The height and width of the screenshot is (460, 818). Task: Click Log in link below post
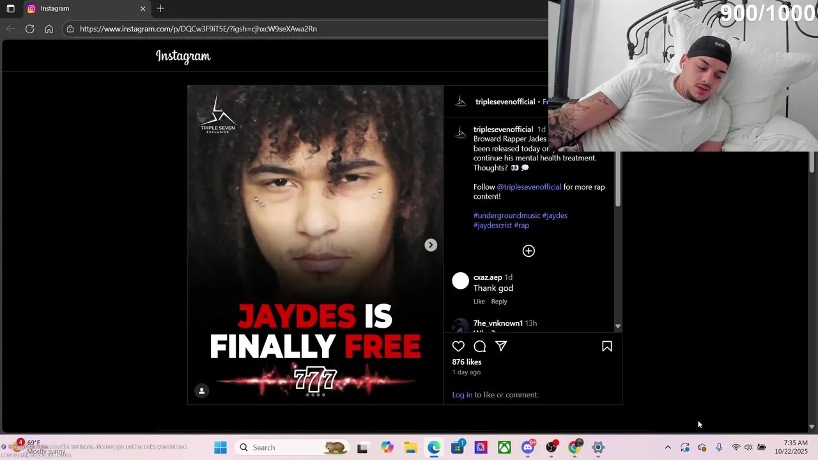[462, 395]
